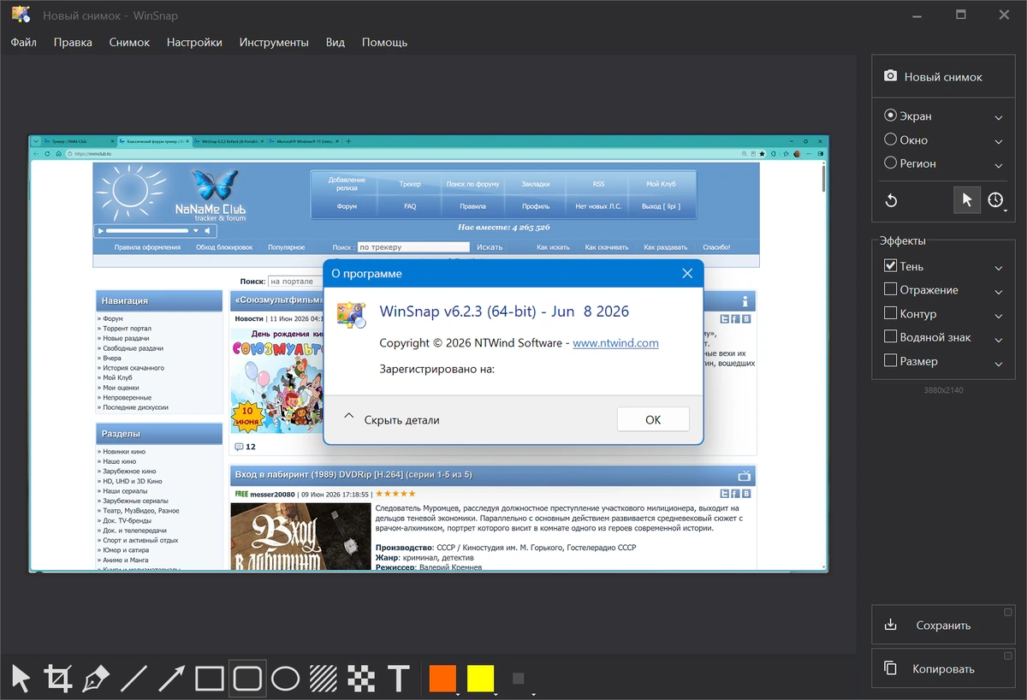This screenshot has height=700, width=1027.
Task: Expand the Регион options chevron
Action: click(x=999, y=164)
